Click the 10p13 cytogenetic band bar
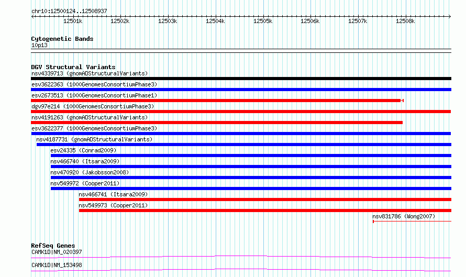The width and height of the screenshot is (466, 277). (x=241, y=51)
